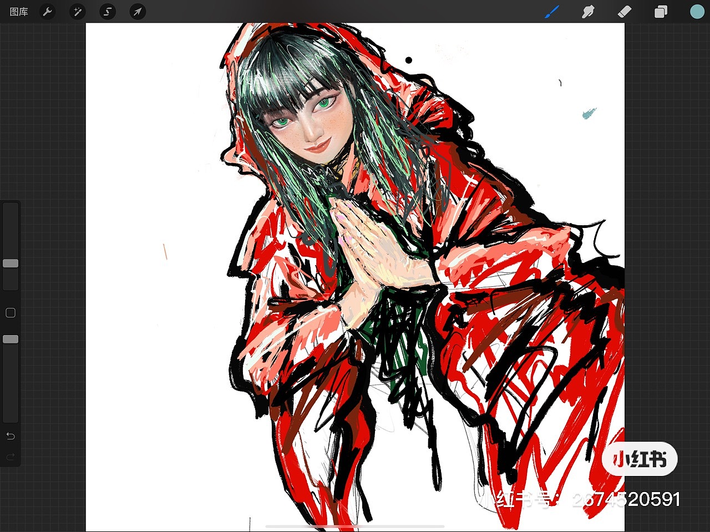Screen dimensions: 710x532
Task: Redo the last undone stroke
Action: (x=11, y=457)
